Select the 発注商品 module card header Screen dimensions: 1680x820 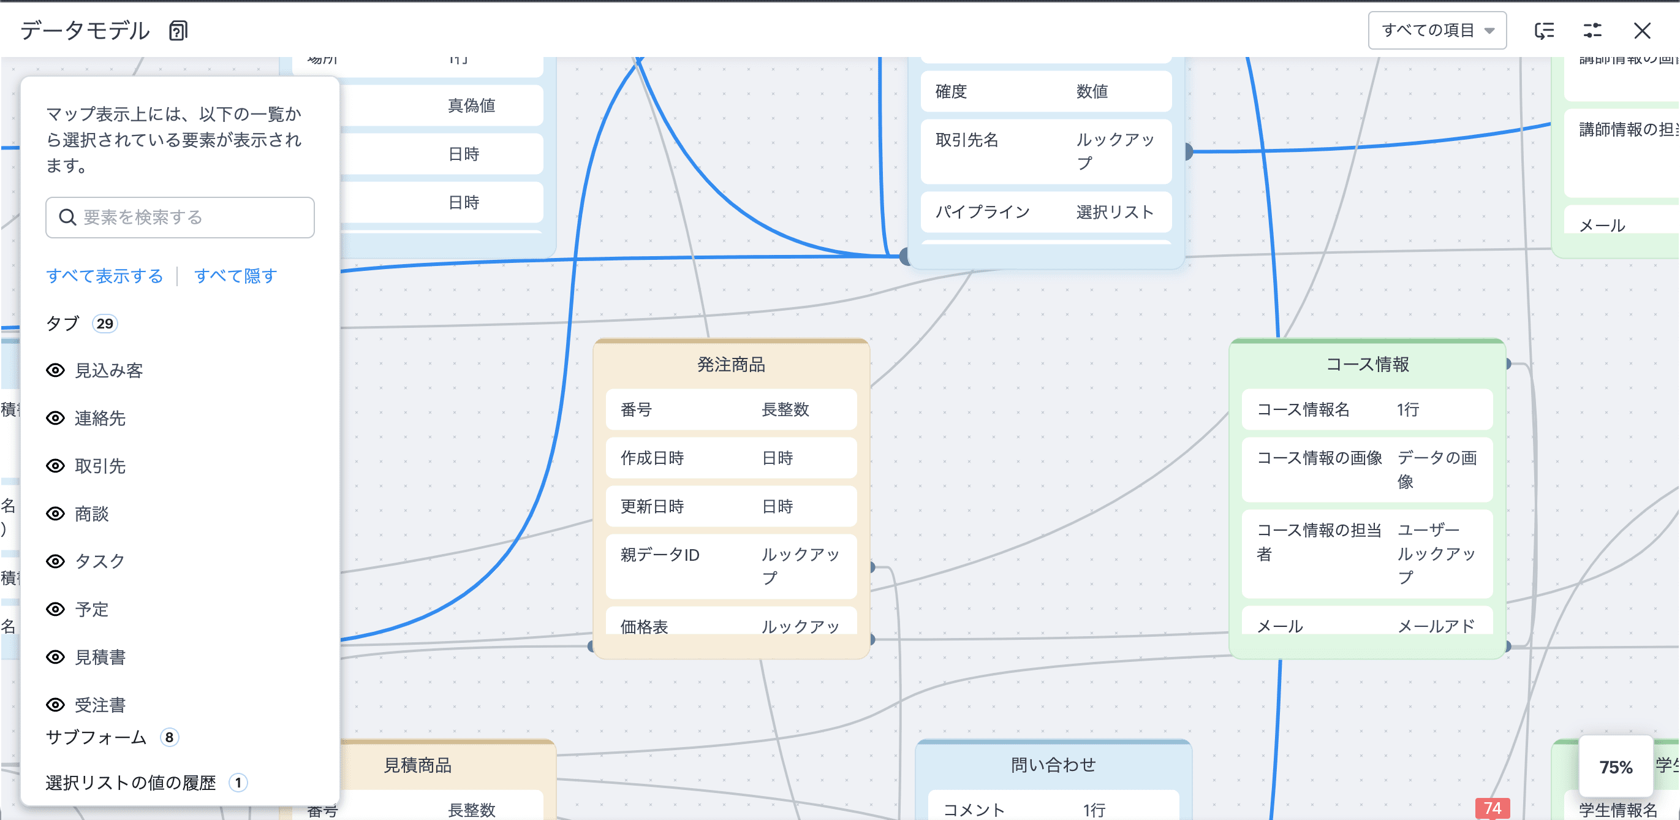coord(731,364)
